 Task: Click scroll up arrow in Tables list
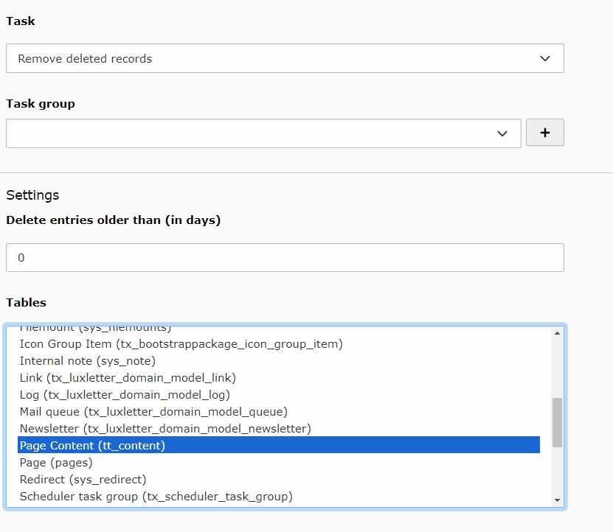(x=557, y=333)
